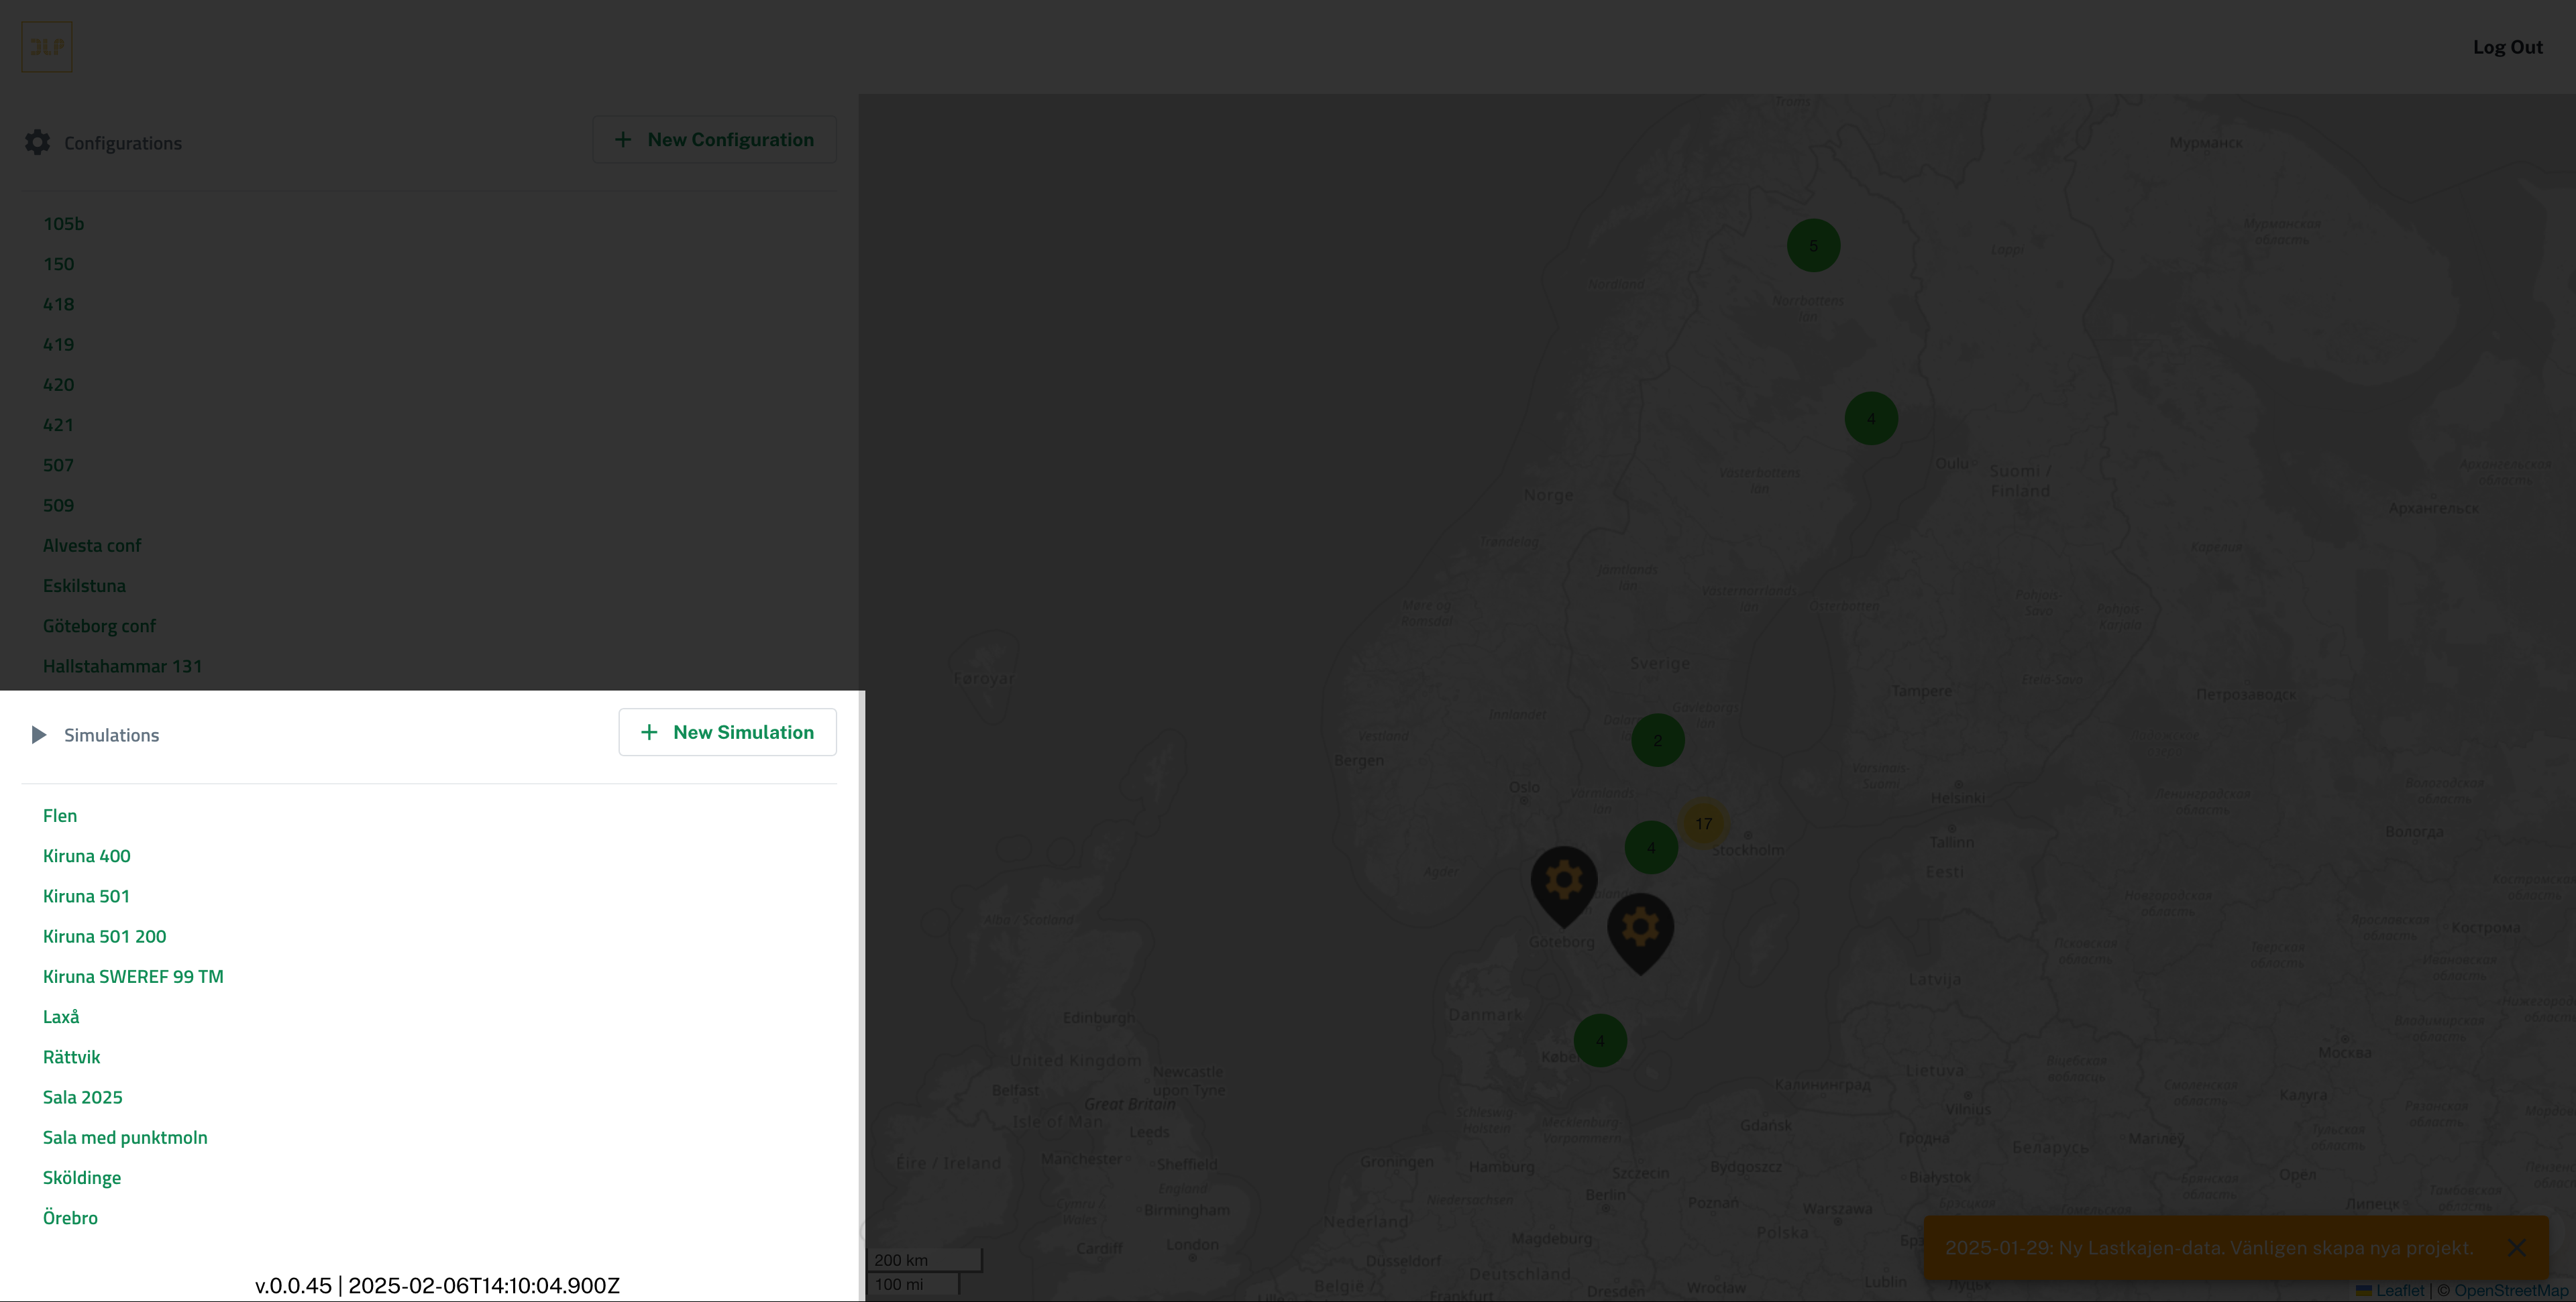Open the yellow cluster marker labeled 17
Image resolution: width=2576 pixels, height=1302 pixels.
pos(1703,823)
